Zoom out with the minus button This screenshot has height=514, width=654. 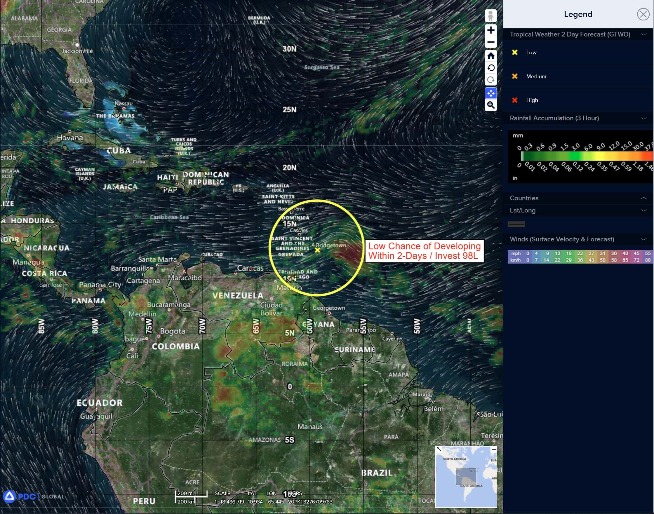[491, 42]
